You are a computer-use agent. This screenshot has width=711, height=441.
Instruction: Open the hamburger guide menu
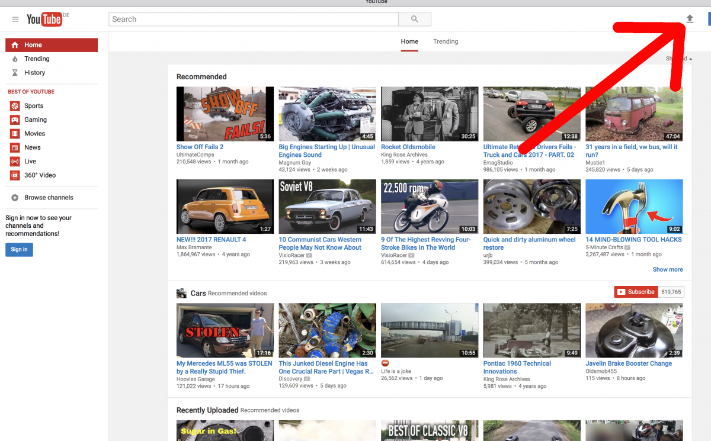pos(15,20)
